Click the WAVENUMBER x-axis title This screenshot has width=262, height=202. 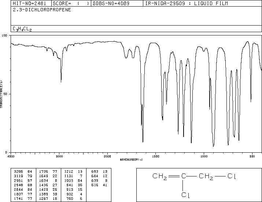click(131, 160)
